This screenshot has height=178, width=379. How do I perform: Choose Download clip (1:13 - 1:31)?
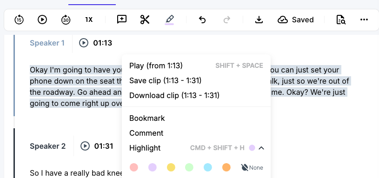pos(196,95)
